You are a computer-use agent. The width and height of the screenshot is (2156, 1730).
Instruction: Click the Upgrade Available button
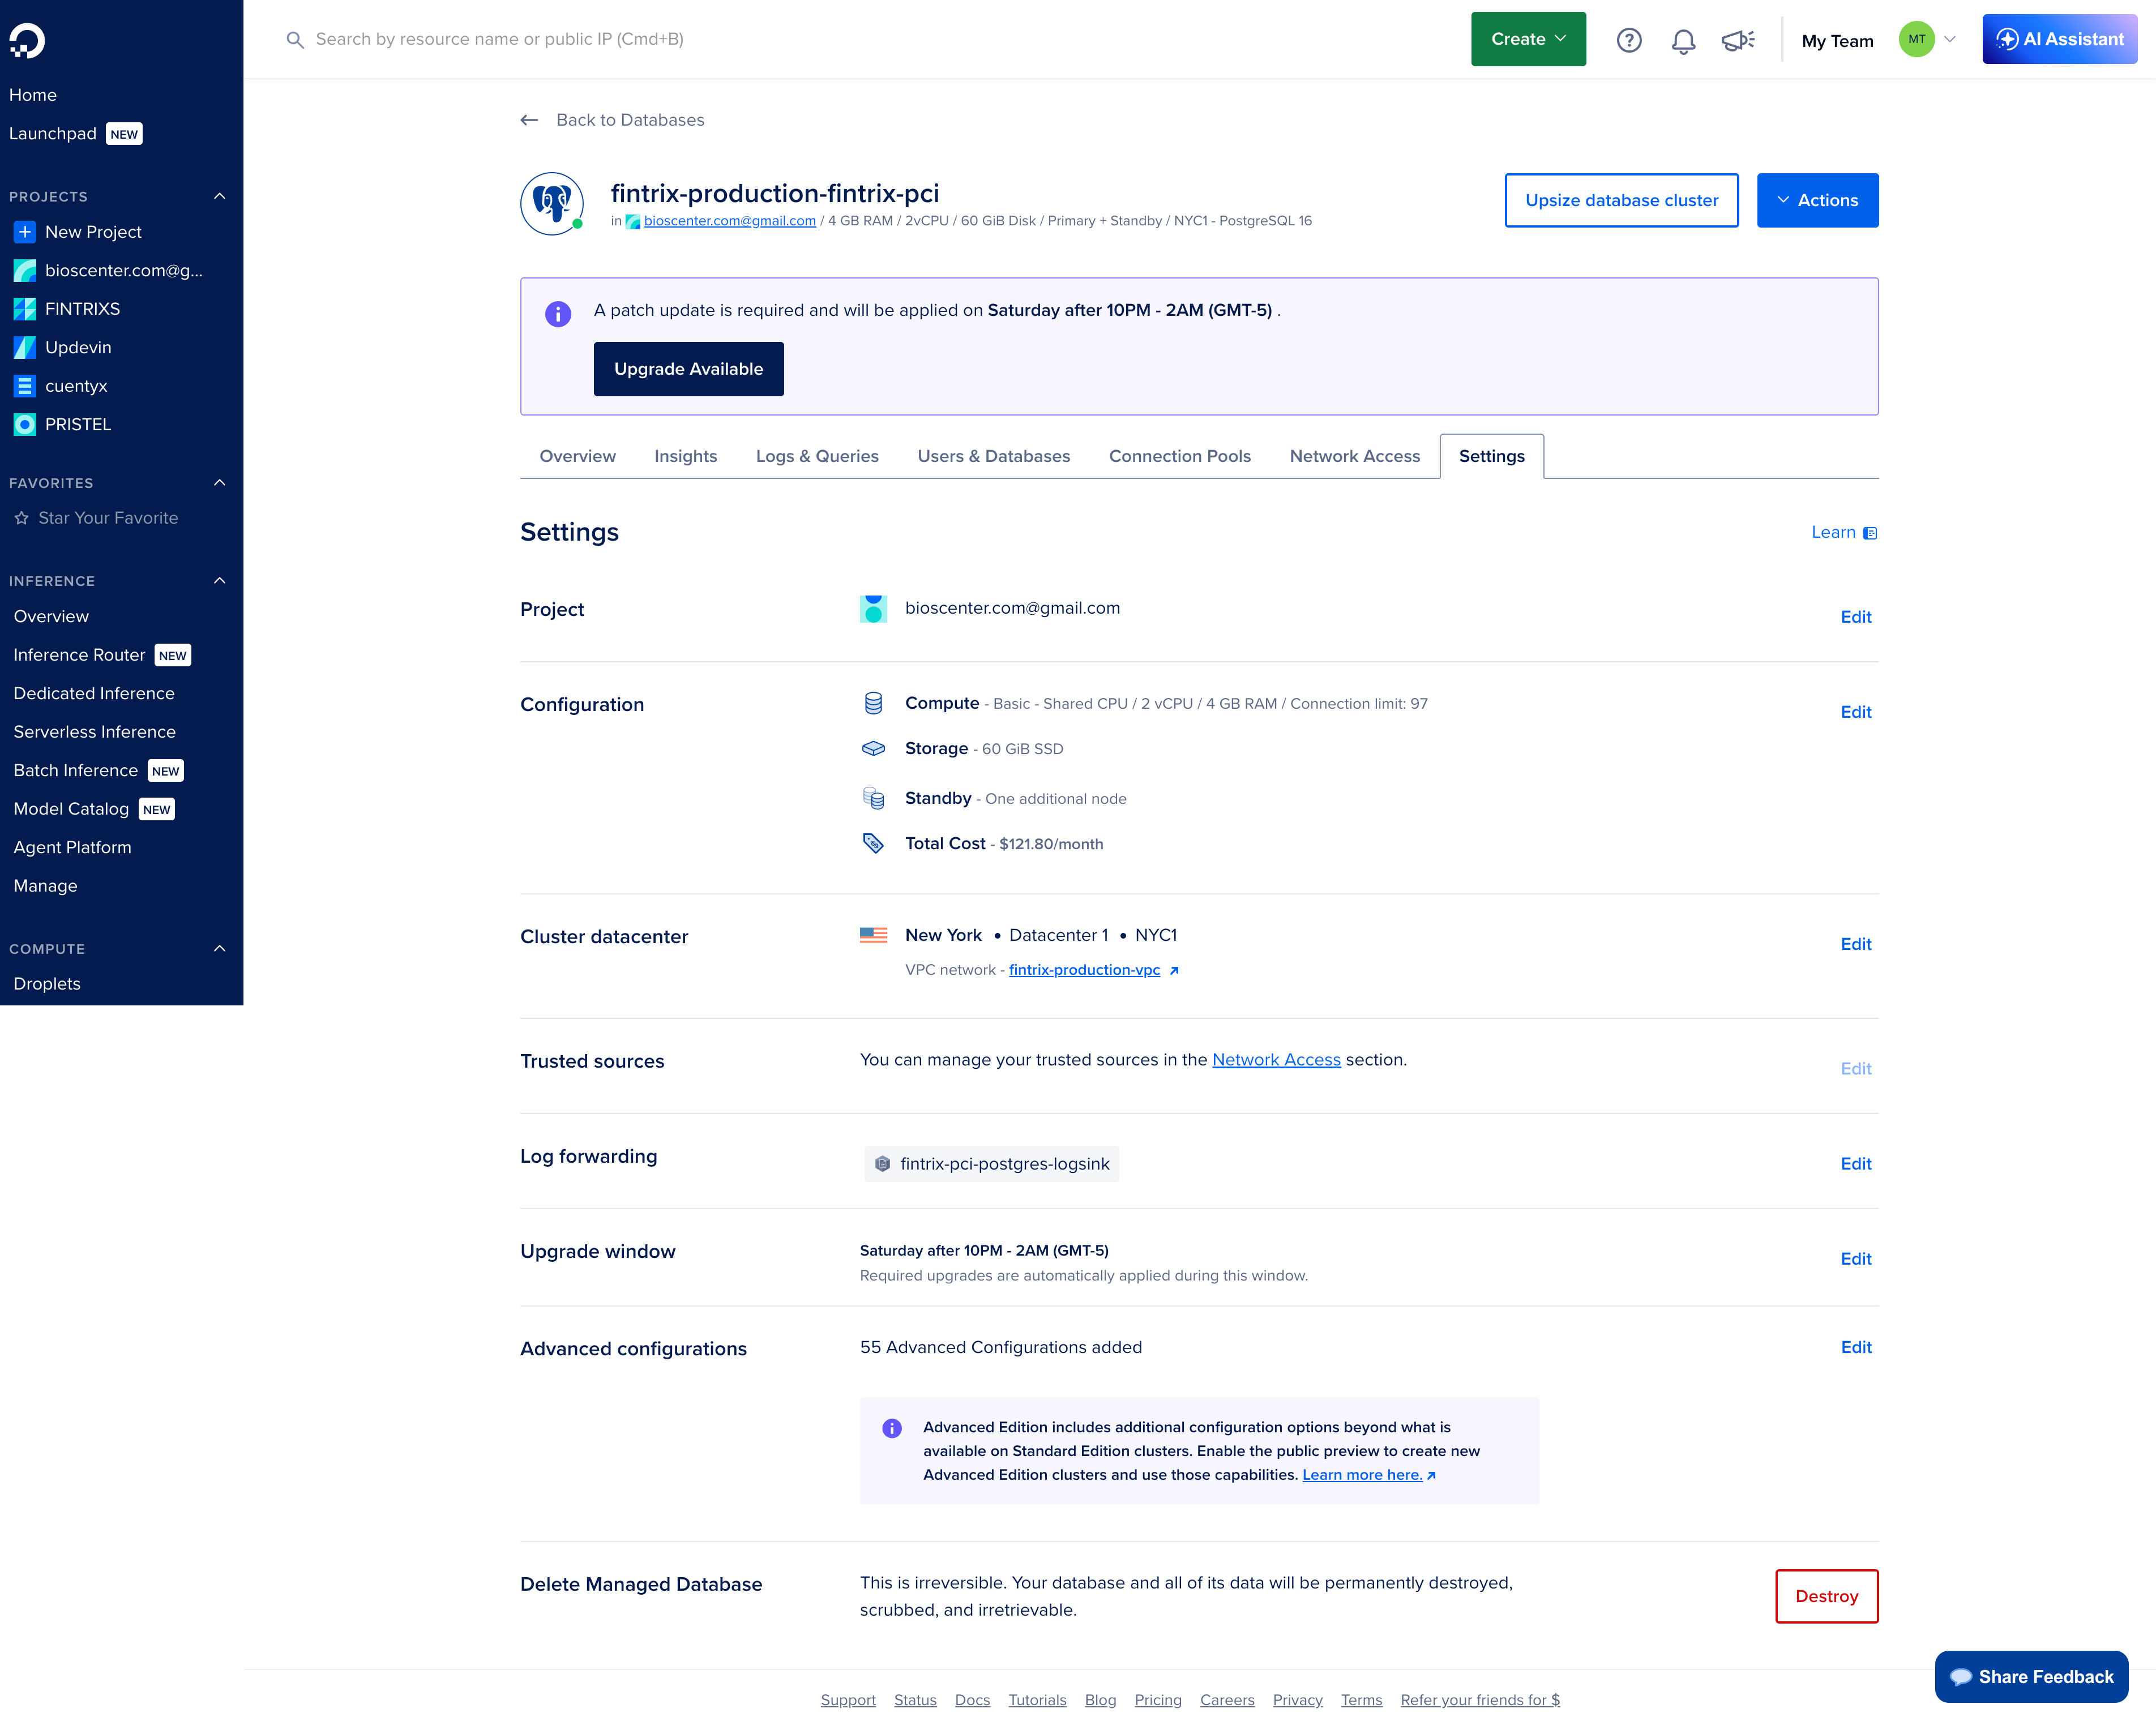point(688,369)
